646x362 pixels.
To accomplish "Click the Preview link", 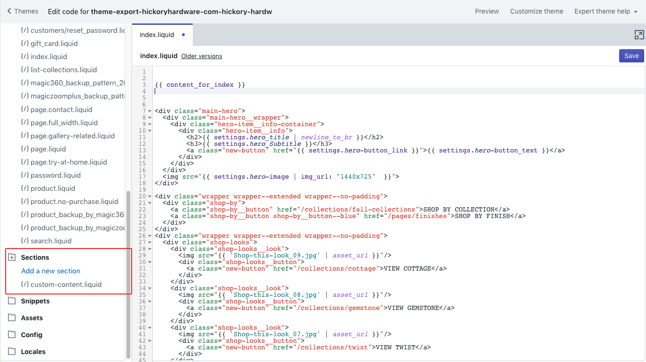I will [x=487, y=11].
